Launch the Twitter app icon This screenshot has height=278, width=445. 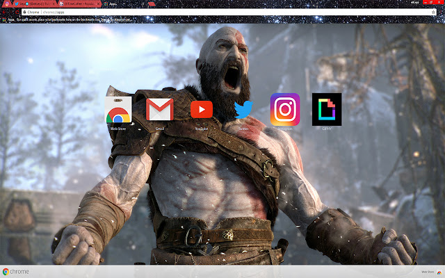coord(243,109)
